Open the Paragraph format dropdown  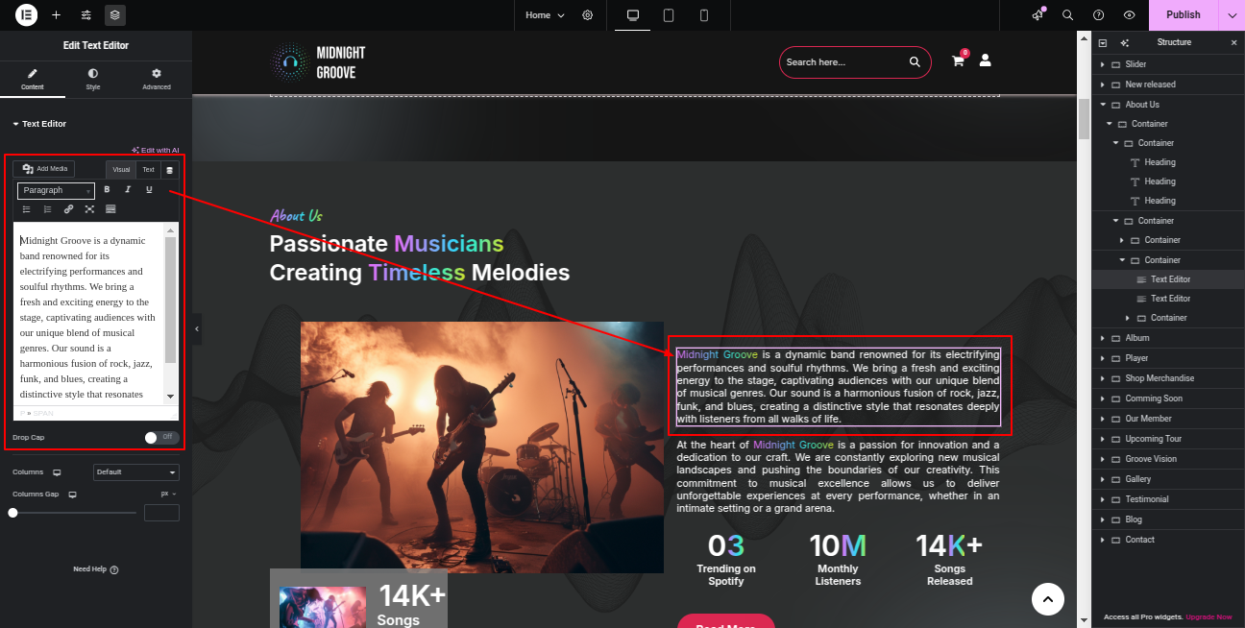(56, 190)
